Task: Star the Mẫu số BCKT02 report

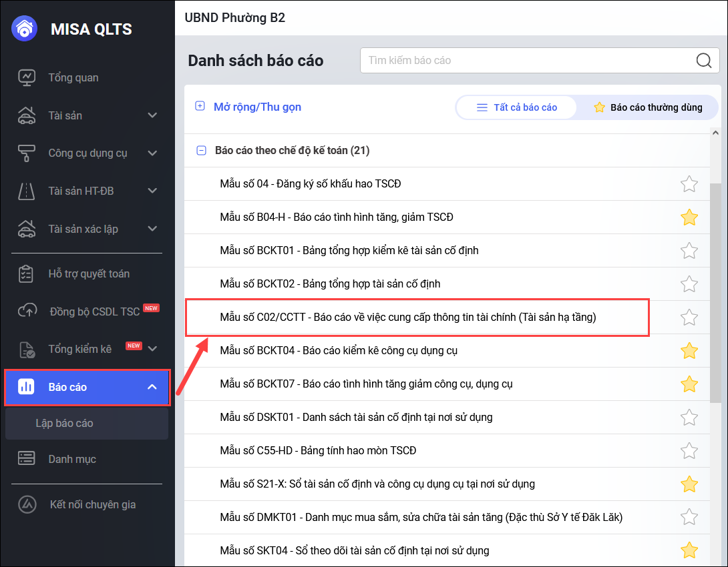Action: [689, 284]
